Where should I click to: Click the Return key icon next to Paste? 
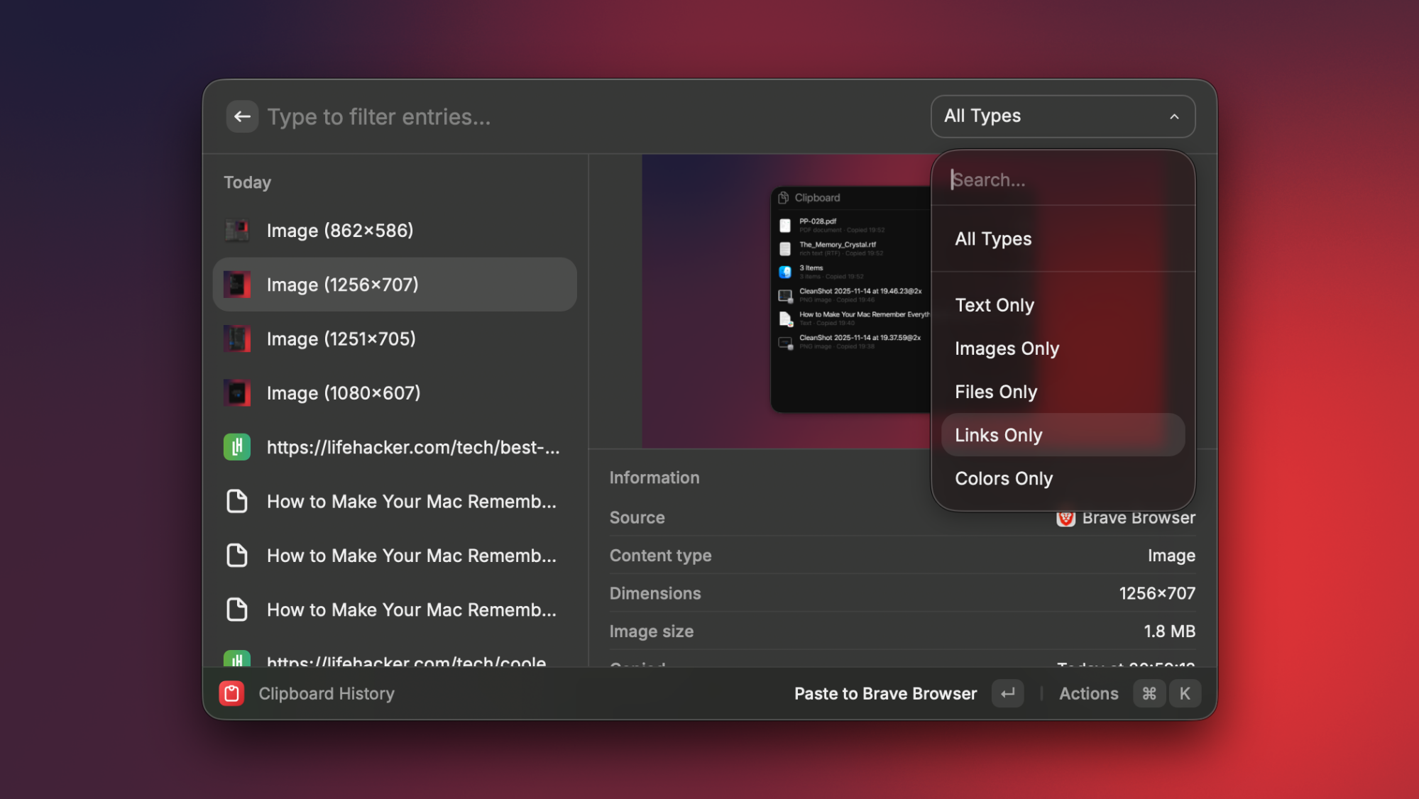pyautogui.click(x=1007, y=693)
